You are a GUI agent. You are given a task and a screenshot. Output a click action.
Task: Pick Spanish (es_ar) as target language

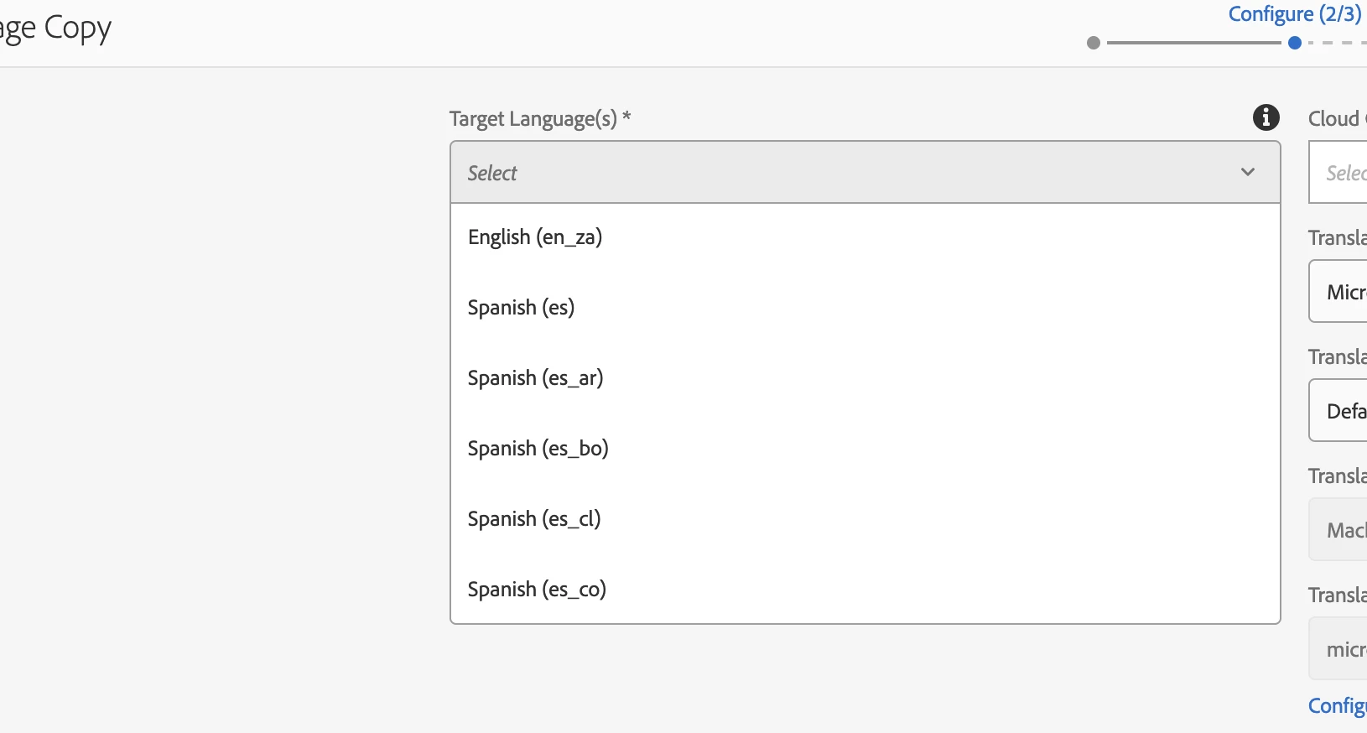click(535, 378)
